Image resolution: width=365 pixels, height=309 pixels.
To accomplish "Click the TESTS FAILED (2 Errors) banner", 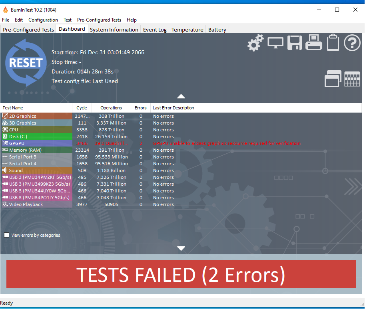I will 181,274.
